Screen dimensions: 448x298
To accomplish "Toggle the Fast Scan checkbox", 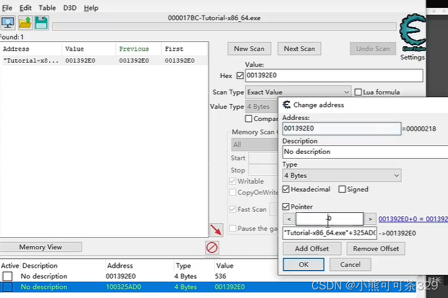I will click(x=233, y=209).
